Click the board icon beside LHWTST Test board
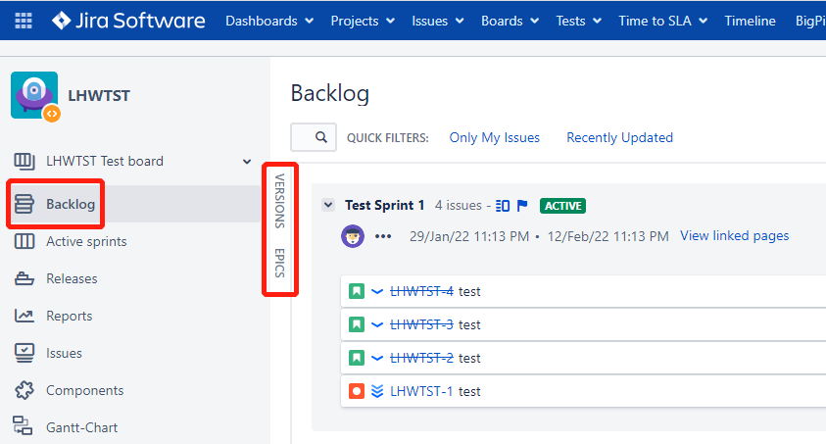This screenshot has width=826, height=444. (24, 161)
